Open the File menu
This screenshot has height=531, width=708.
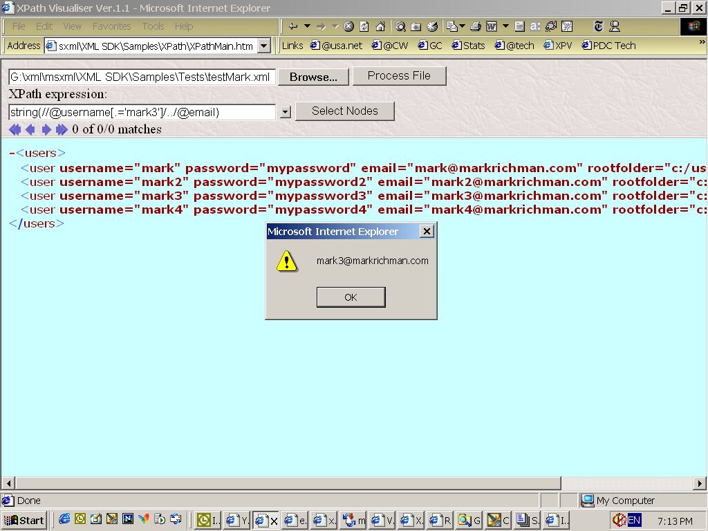tap(19, 27)
